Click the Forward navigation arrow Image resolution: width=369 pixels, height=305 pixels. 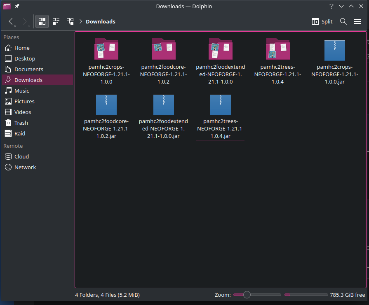pyautogui.click(x=25, y=21)
